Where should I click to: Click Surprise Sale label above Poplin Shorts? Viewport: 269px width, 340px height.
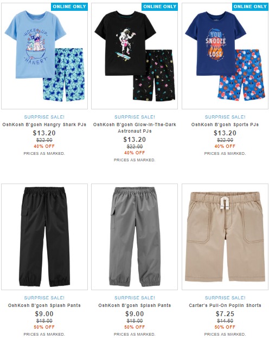coord(225,298)
